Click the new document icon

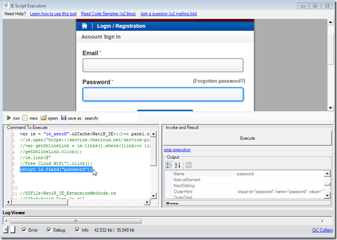tap(25, 118)
